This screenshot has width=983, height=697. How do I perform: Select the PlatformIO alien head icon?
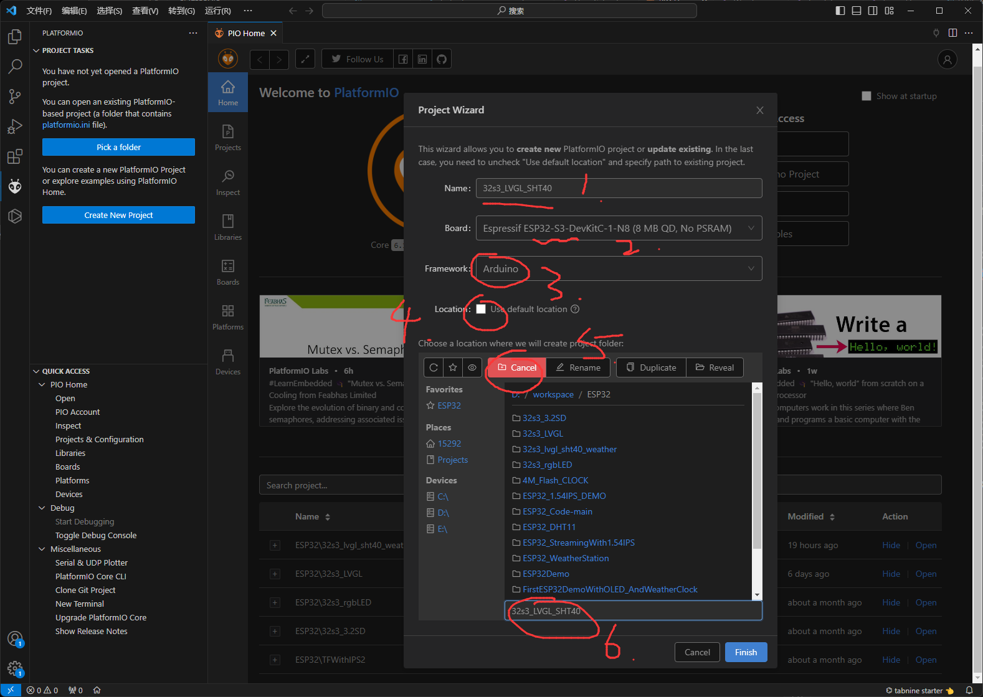point(15,186)
